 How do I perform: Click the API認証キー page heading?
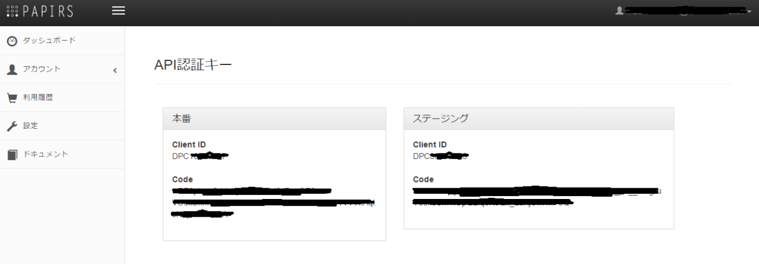click(193, 66)
